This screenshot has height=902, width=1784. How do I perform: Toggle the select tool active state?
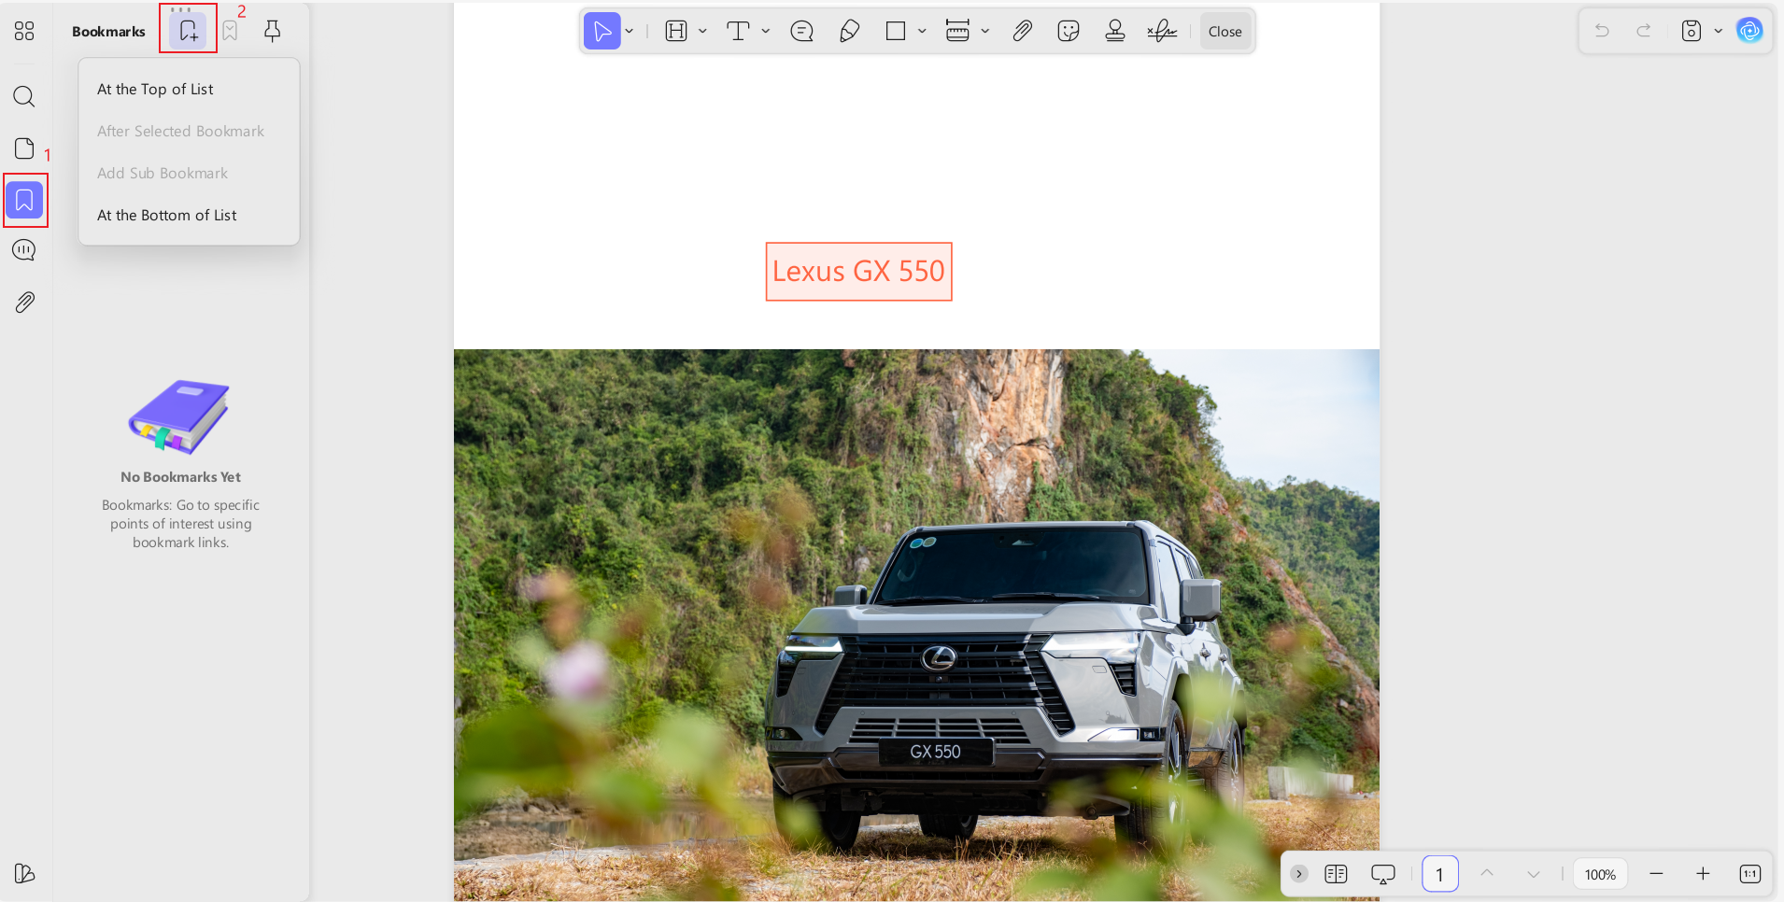coord(602,31)
